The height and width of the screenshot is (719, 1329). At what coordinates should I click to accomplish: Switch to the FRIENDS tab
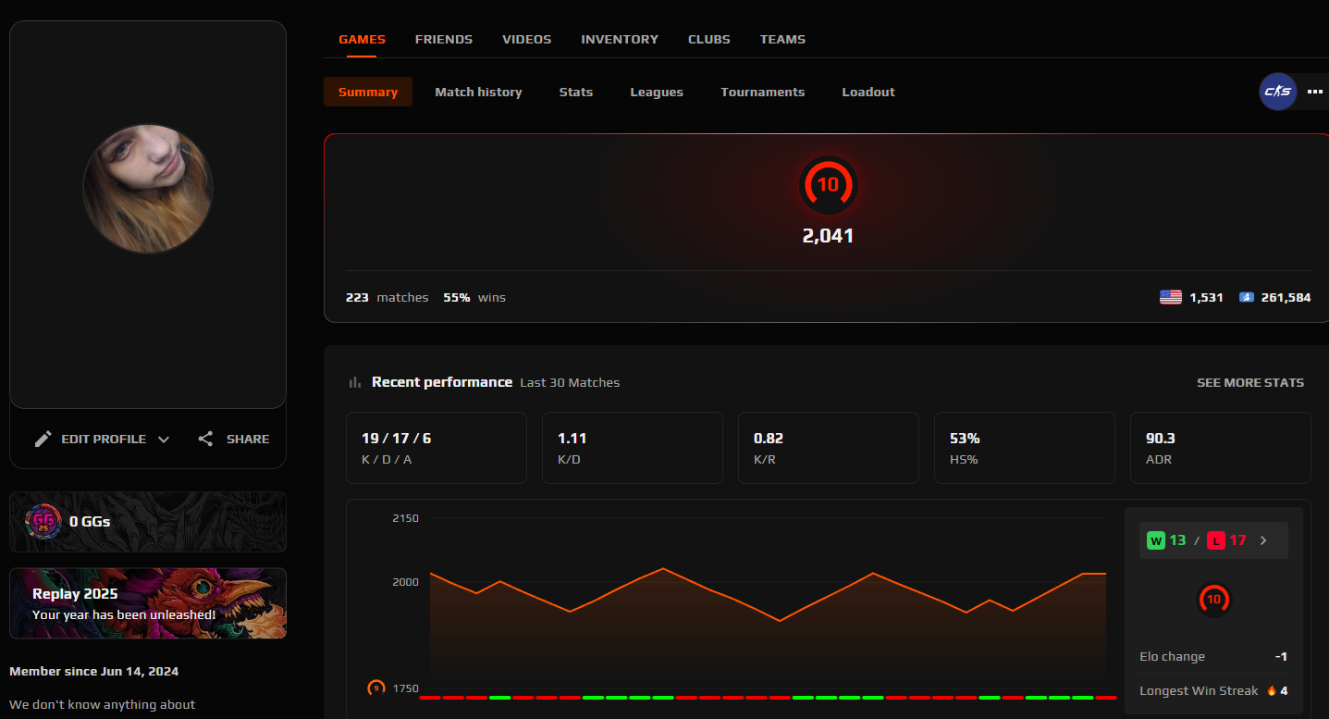coord(443,39)
